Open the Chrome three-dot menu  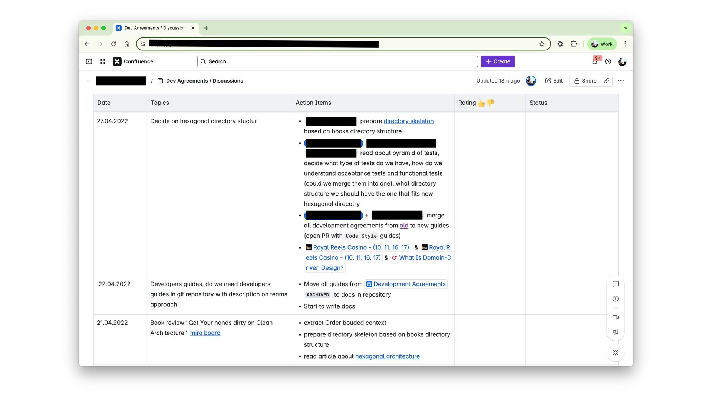tap(625, 44)
